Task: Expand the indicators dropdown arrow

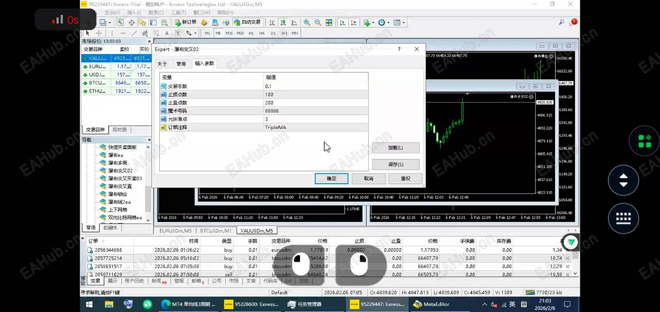Action: 373,23
